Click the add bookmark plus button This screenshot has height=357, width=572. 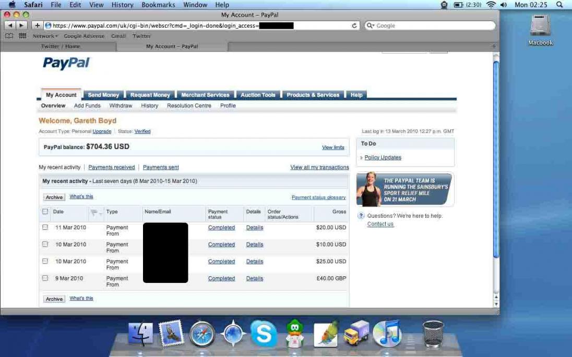click(37, 26)
